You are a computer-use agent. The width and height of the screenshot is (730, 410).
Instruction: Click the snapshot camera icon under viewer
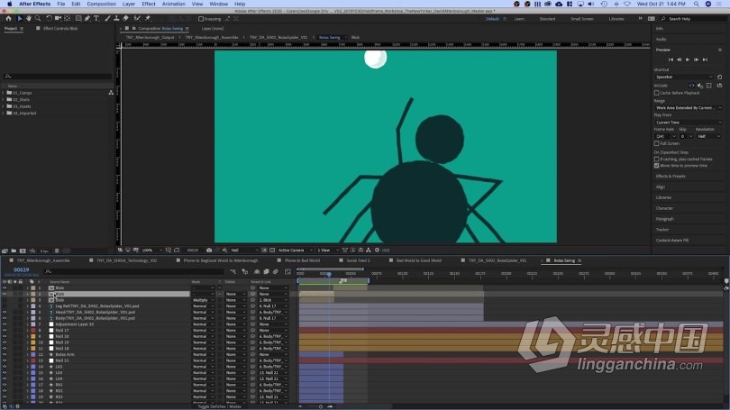coord(209,250)
